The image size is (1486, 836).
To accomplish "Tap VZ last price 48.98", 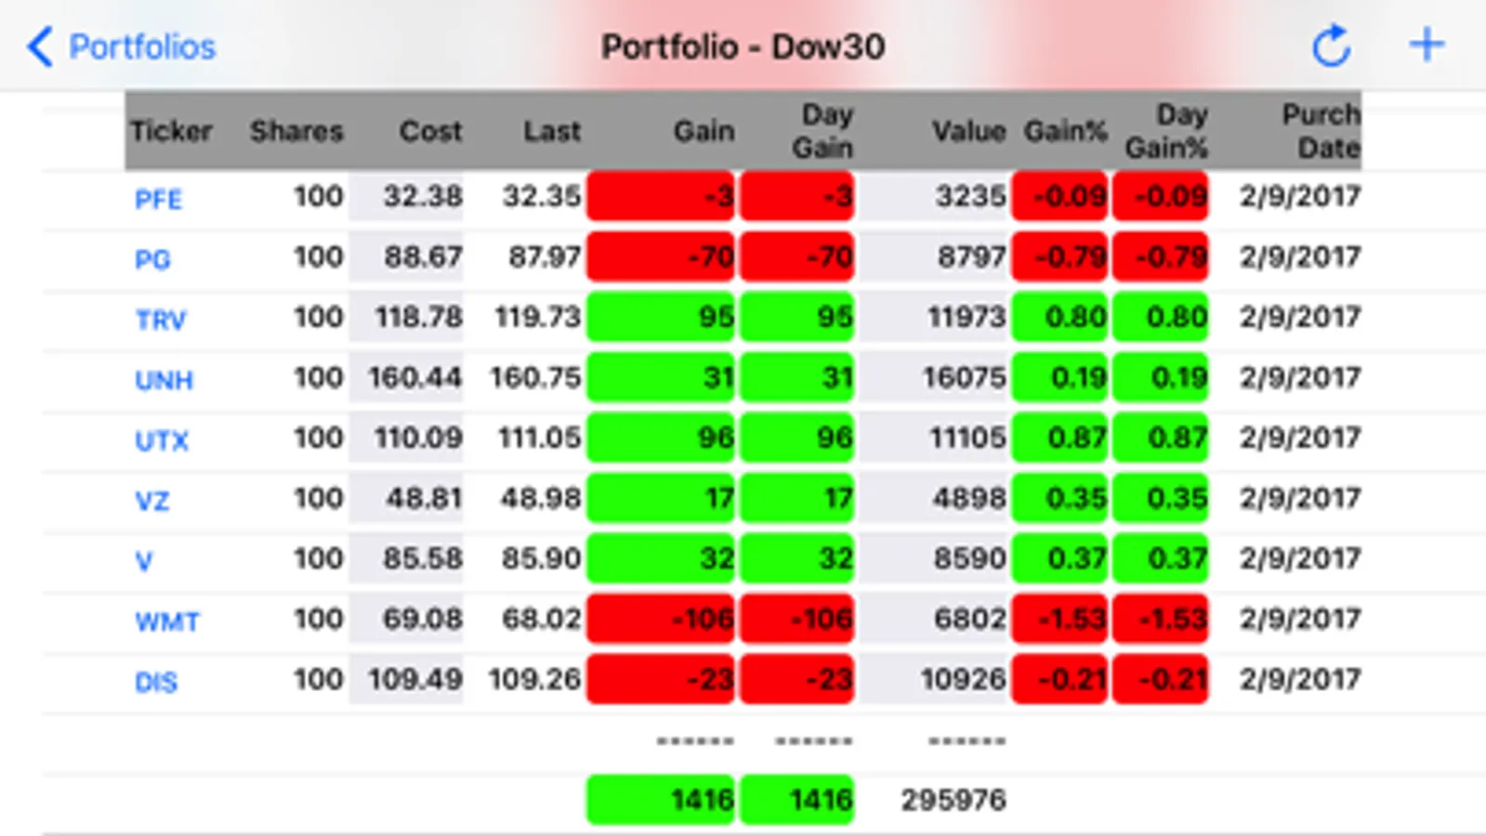I will (541, 498).
